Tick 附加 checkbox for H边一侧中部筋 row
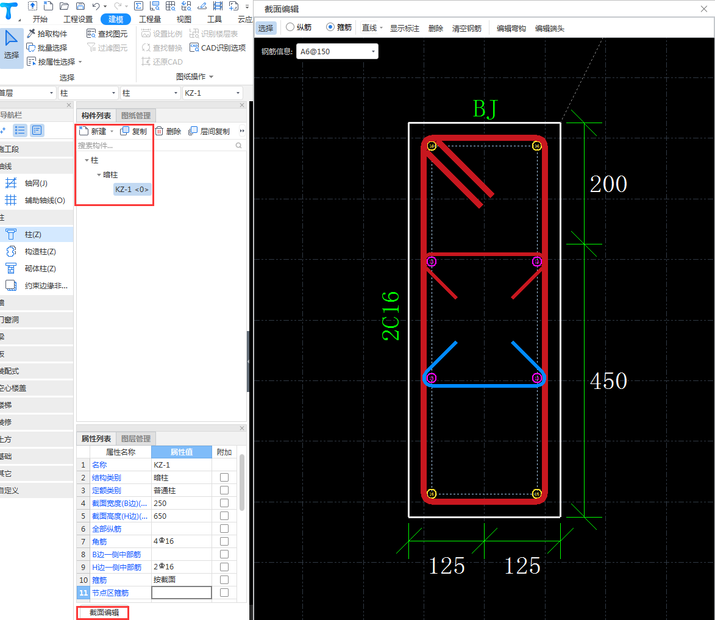 [x=224, y=566]
